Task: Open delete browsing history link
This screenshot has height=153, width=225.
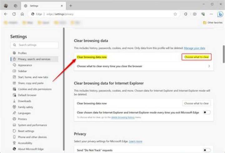Action: (123, 117)
